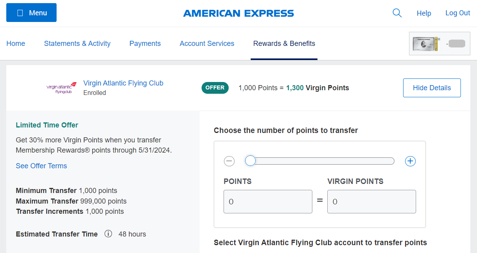Open the Menu button

tap(31, 13)
